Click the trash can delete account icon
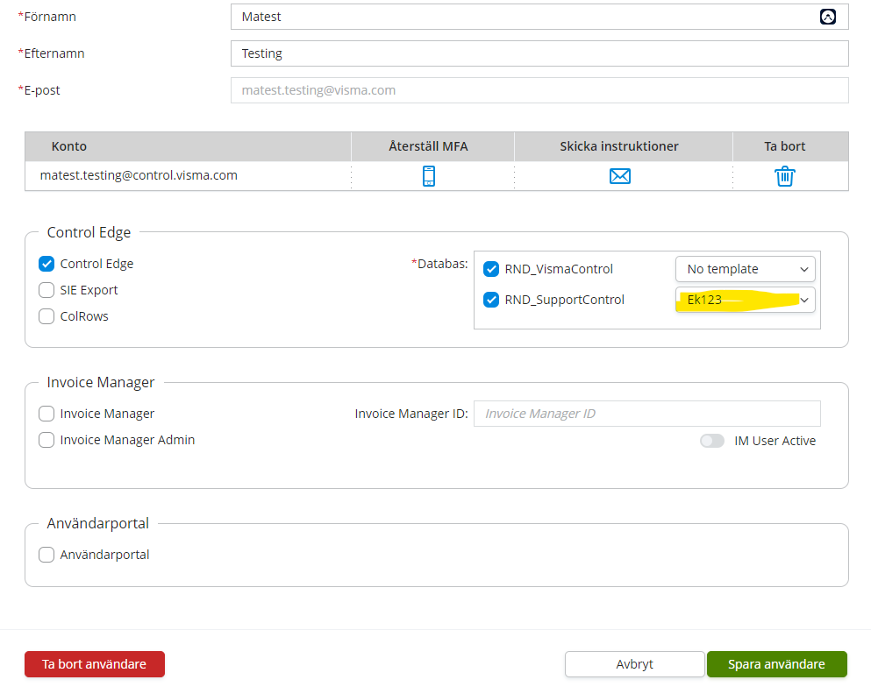 click(x=785, y=176)
